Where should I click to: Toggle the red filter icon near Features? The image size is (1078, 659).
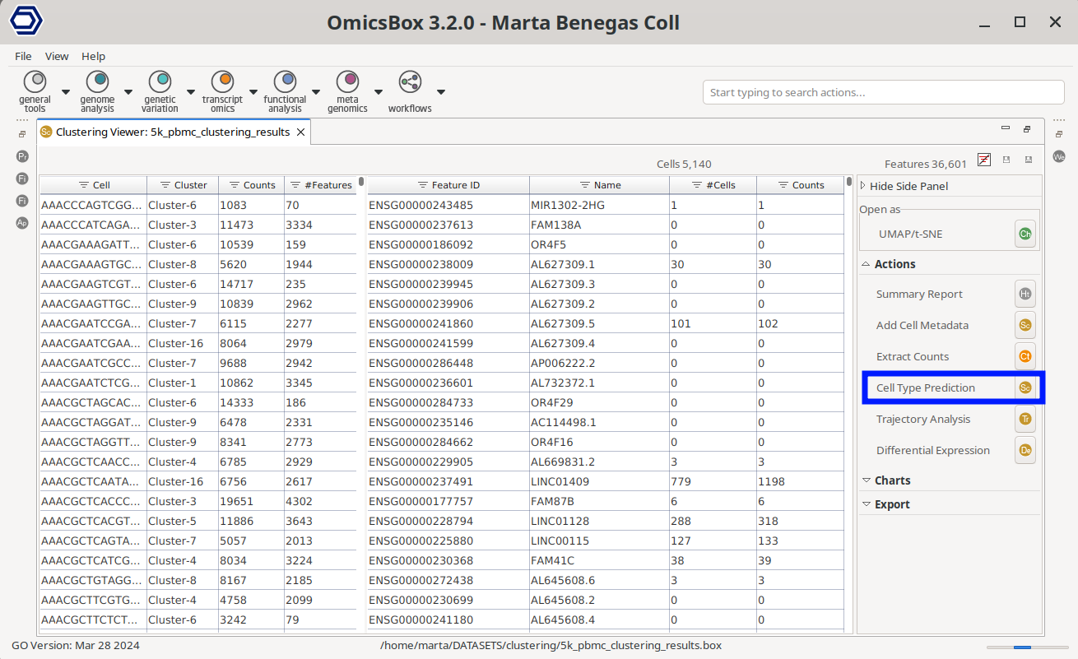tap(984, 160)
